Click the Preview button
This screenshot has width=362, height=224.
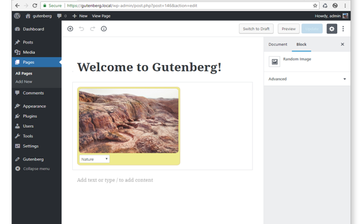(289, 29)
